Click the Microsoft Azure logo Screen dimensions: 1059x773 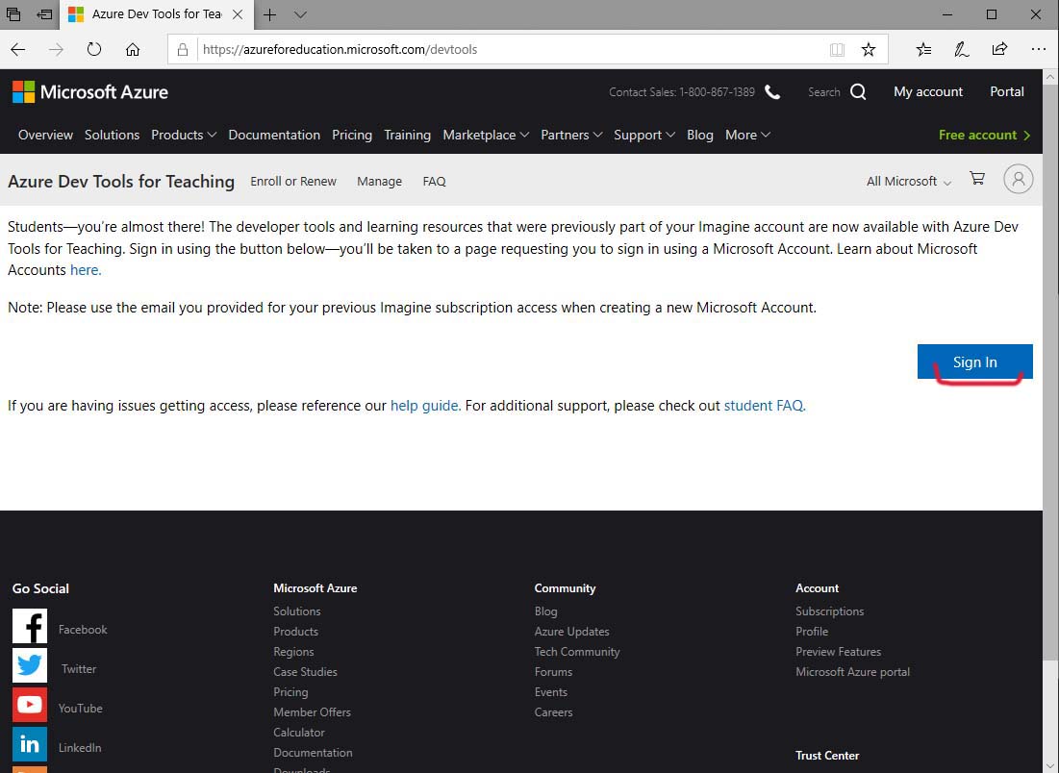click(x=89, y=91)
